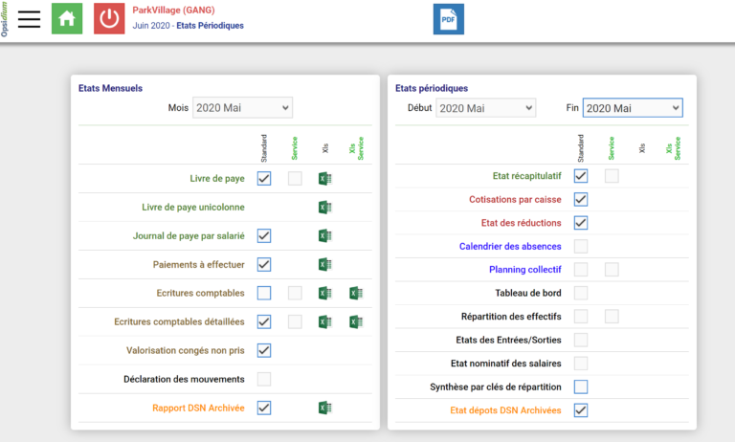
Task: Generate PDF with the blue PDF icon
Action: click(x=449, y=19)
